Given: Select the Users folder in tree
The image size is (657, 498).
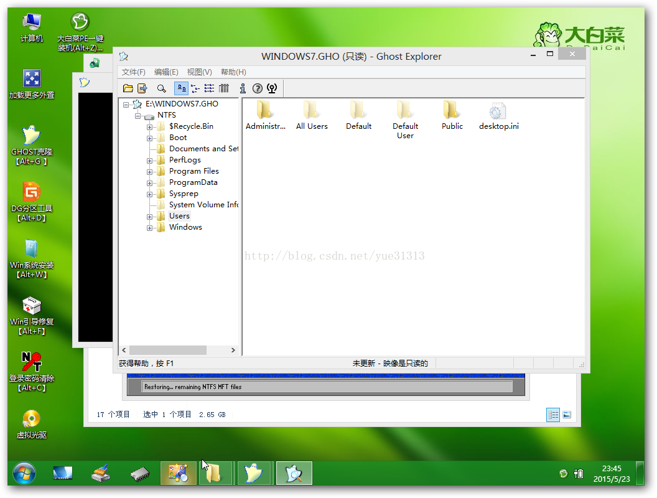Looking at the screenshot, I should point(179,216).
